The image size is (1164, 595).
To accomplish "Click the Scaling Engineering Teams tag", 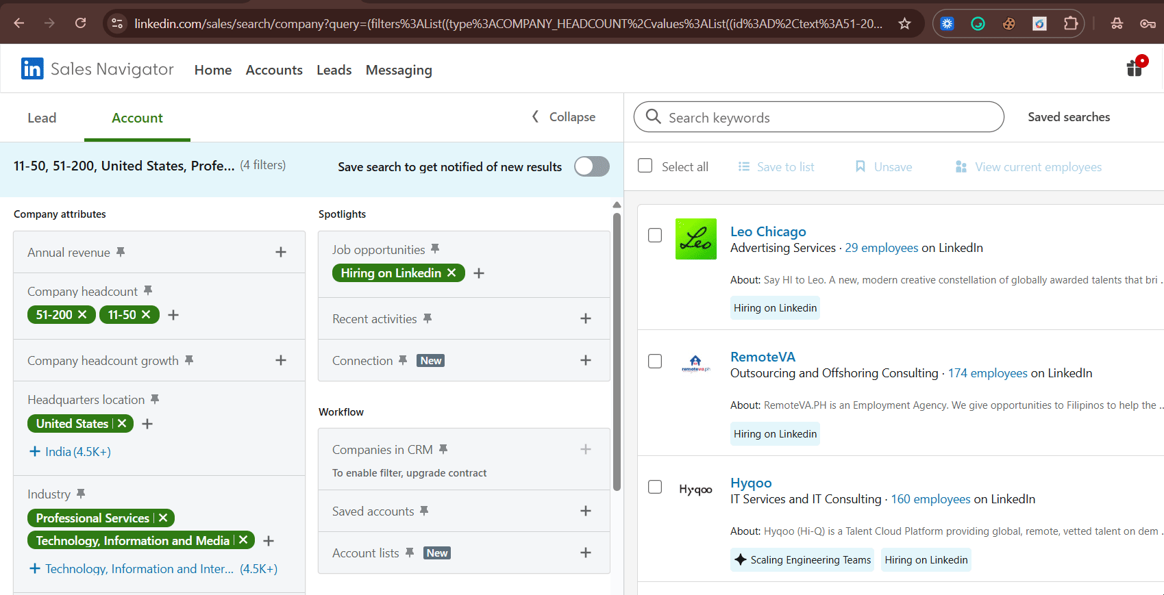I will 802,560.
